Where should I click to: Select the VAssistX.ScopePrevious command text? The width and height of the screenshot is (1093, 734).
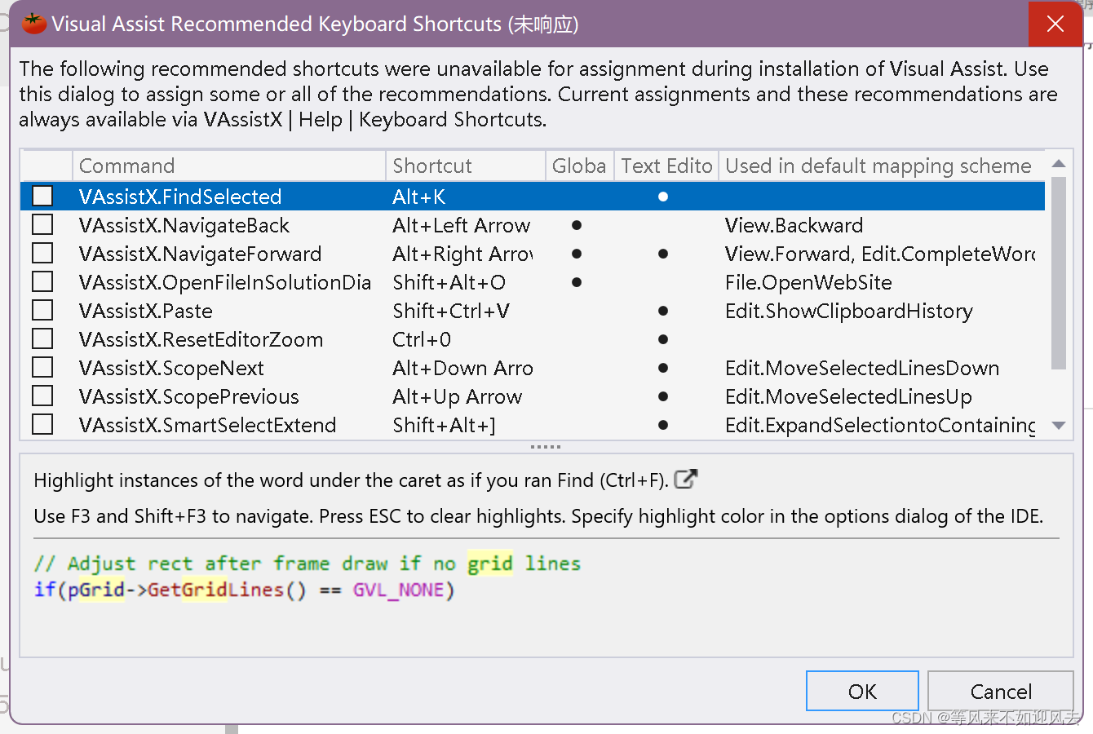[189, 396]
